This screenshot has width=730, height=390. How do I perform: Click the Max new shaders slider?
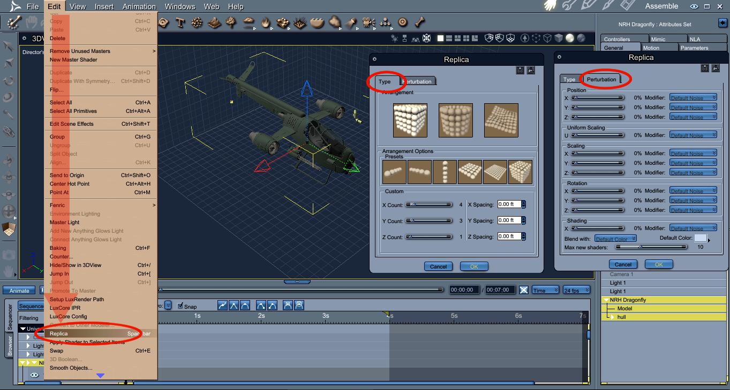[651, 247]
